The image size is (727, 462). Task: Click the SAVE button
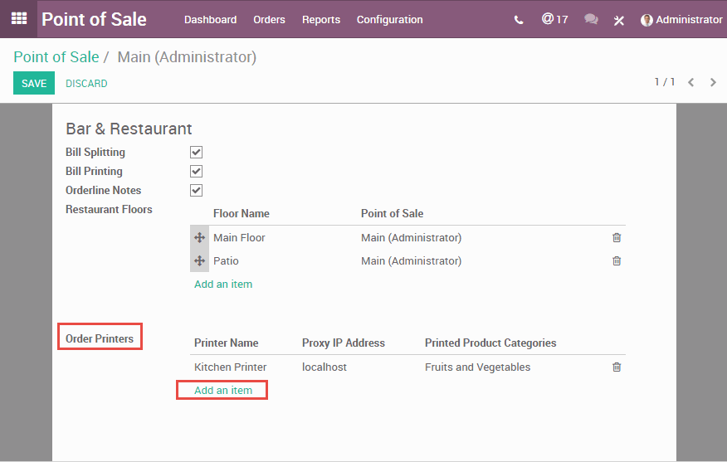[34, 83]
